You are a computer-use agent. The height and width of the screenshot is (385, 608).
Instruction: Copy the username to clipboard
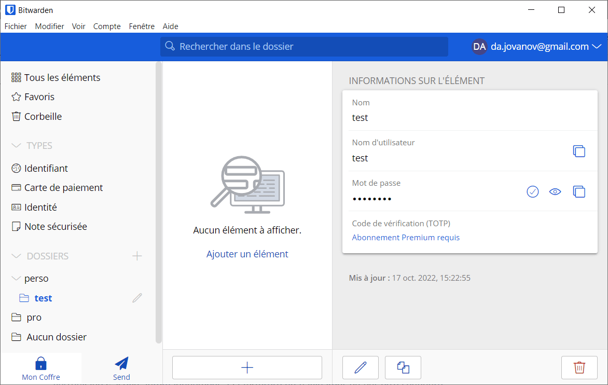[579, 151]
